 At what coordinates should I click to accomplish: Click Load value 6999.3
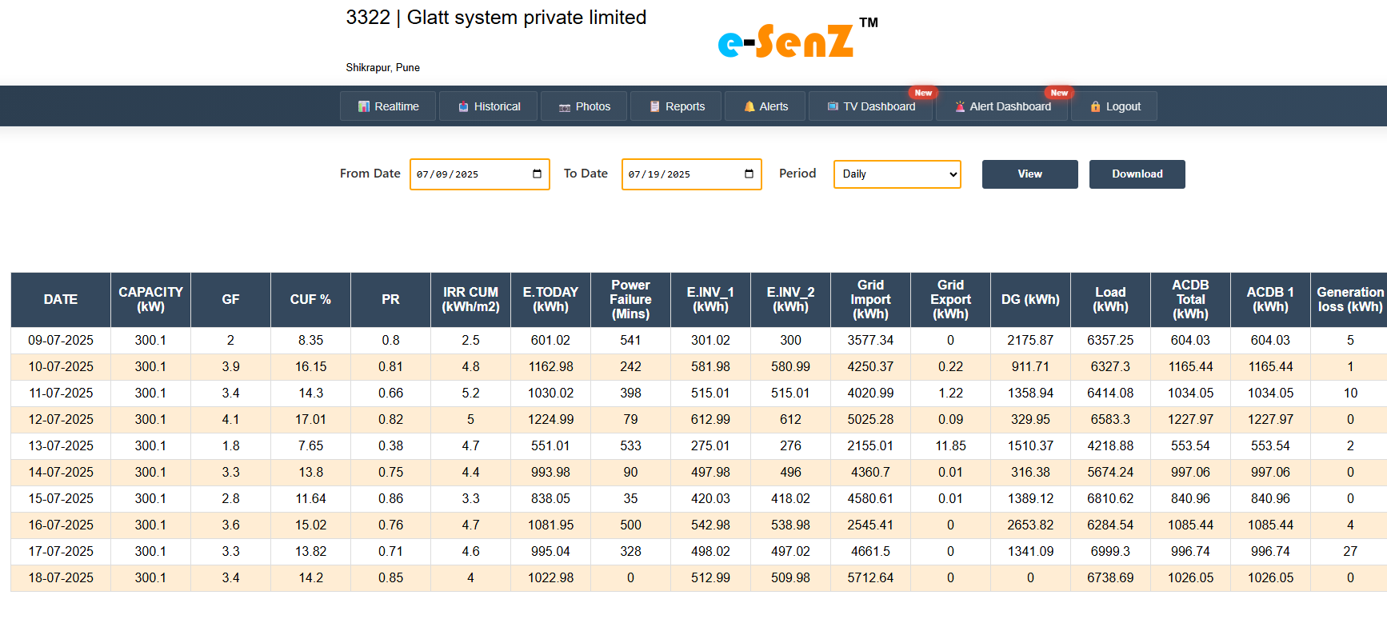click(x=1110, y=551)
